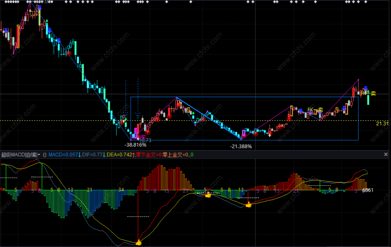Click the magenta 平 marker at the bottom low
The image size is (391, 247).
pyautogui.click(x=143, y=137)
